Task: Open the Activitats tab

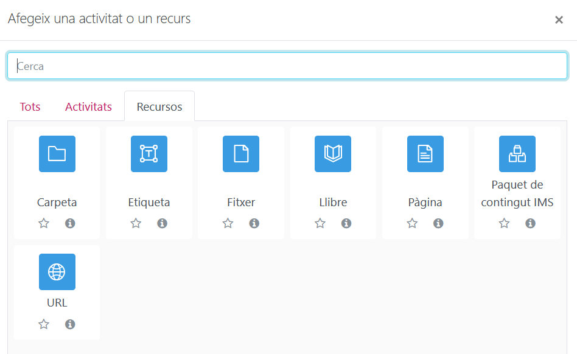Action: (88, 107)
